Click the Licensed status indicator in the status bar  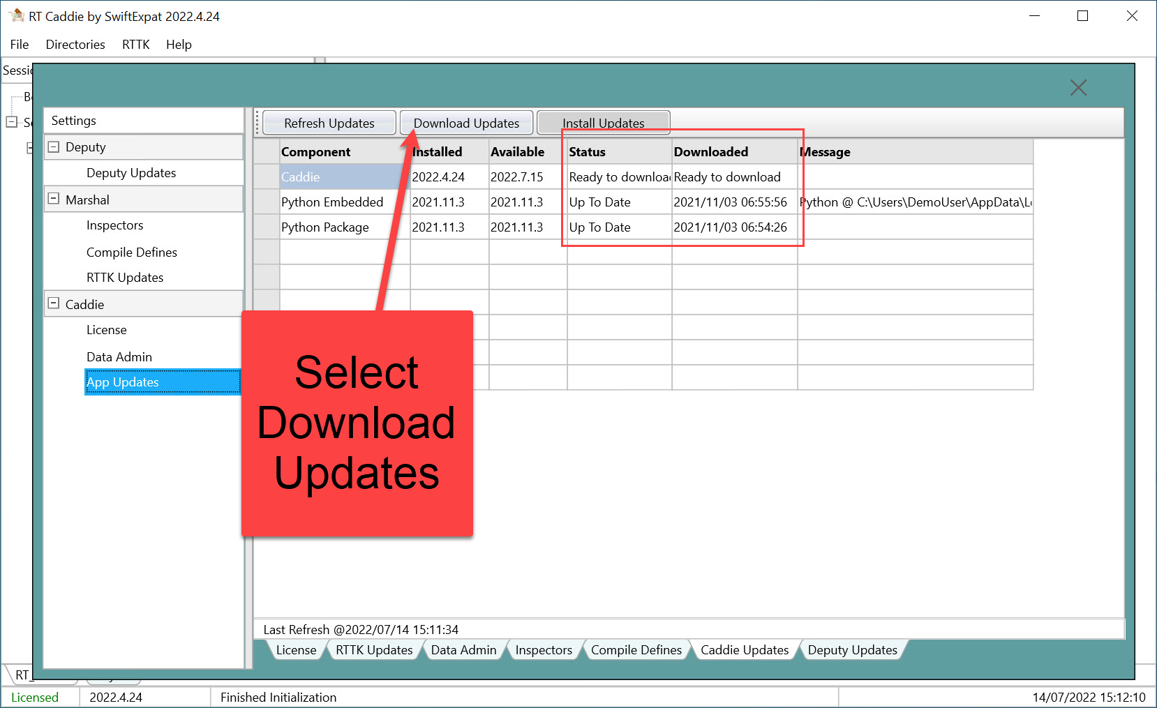(x=36, y=697)
